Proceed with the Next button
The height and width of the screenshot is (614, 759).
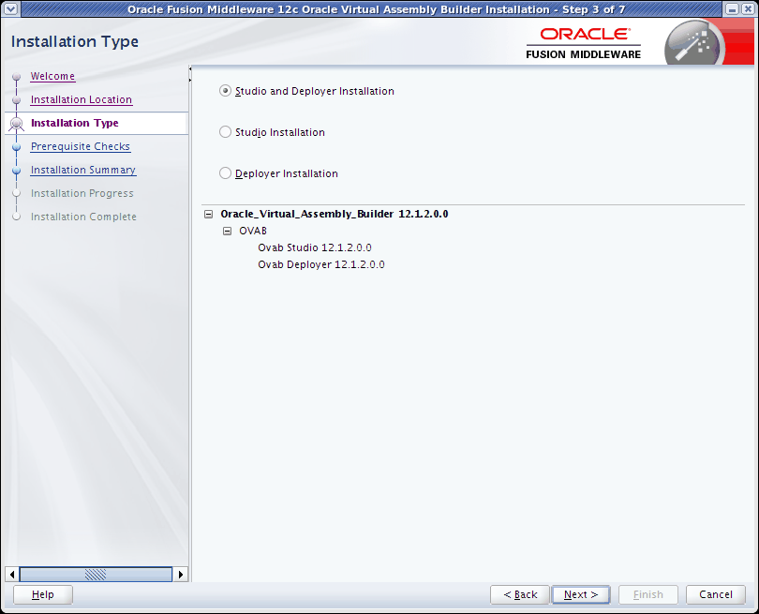click(581, 594)
